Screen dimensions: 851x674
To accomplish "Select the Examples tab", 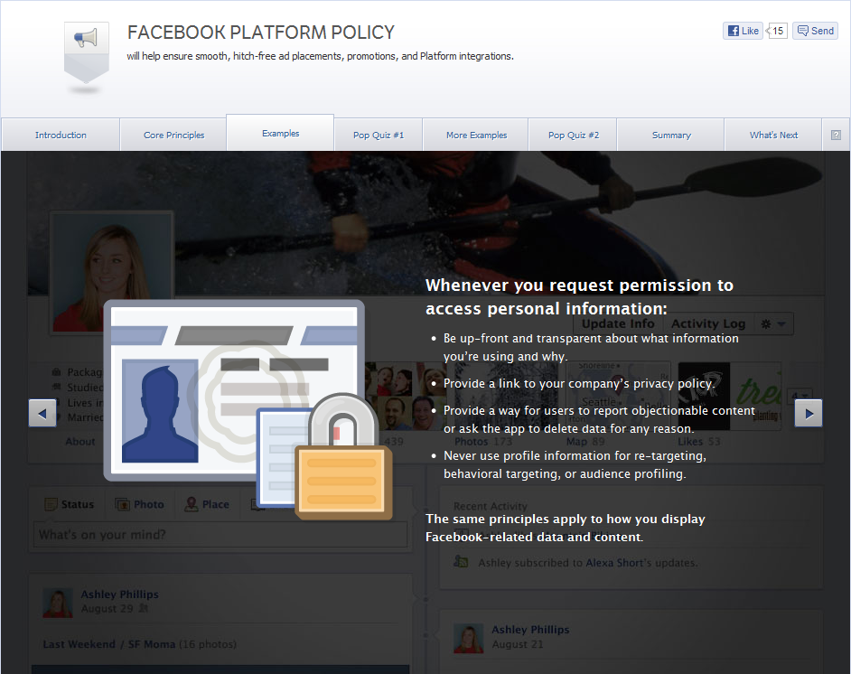I will [280, 133].
